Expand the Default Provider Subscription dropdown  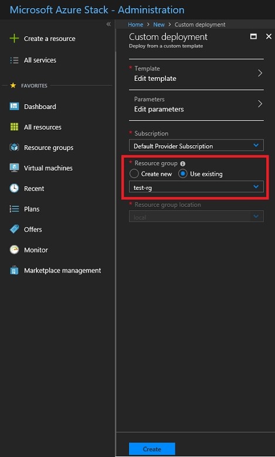click(x=196, y=145)
